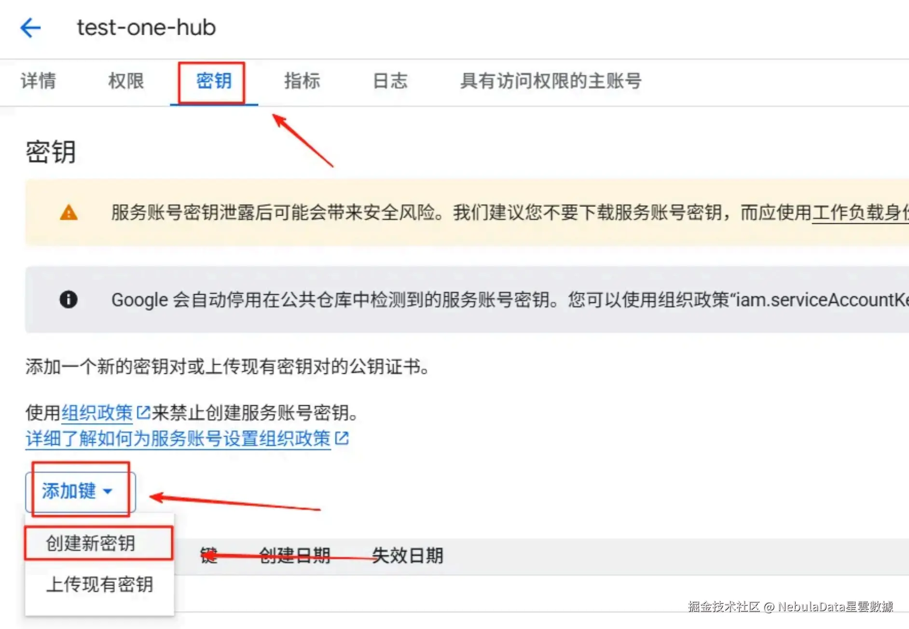This screenshot has height=629, width=909.
Task: Click the 失效日期 column header
Action: (x=407, y=555)
